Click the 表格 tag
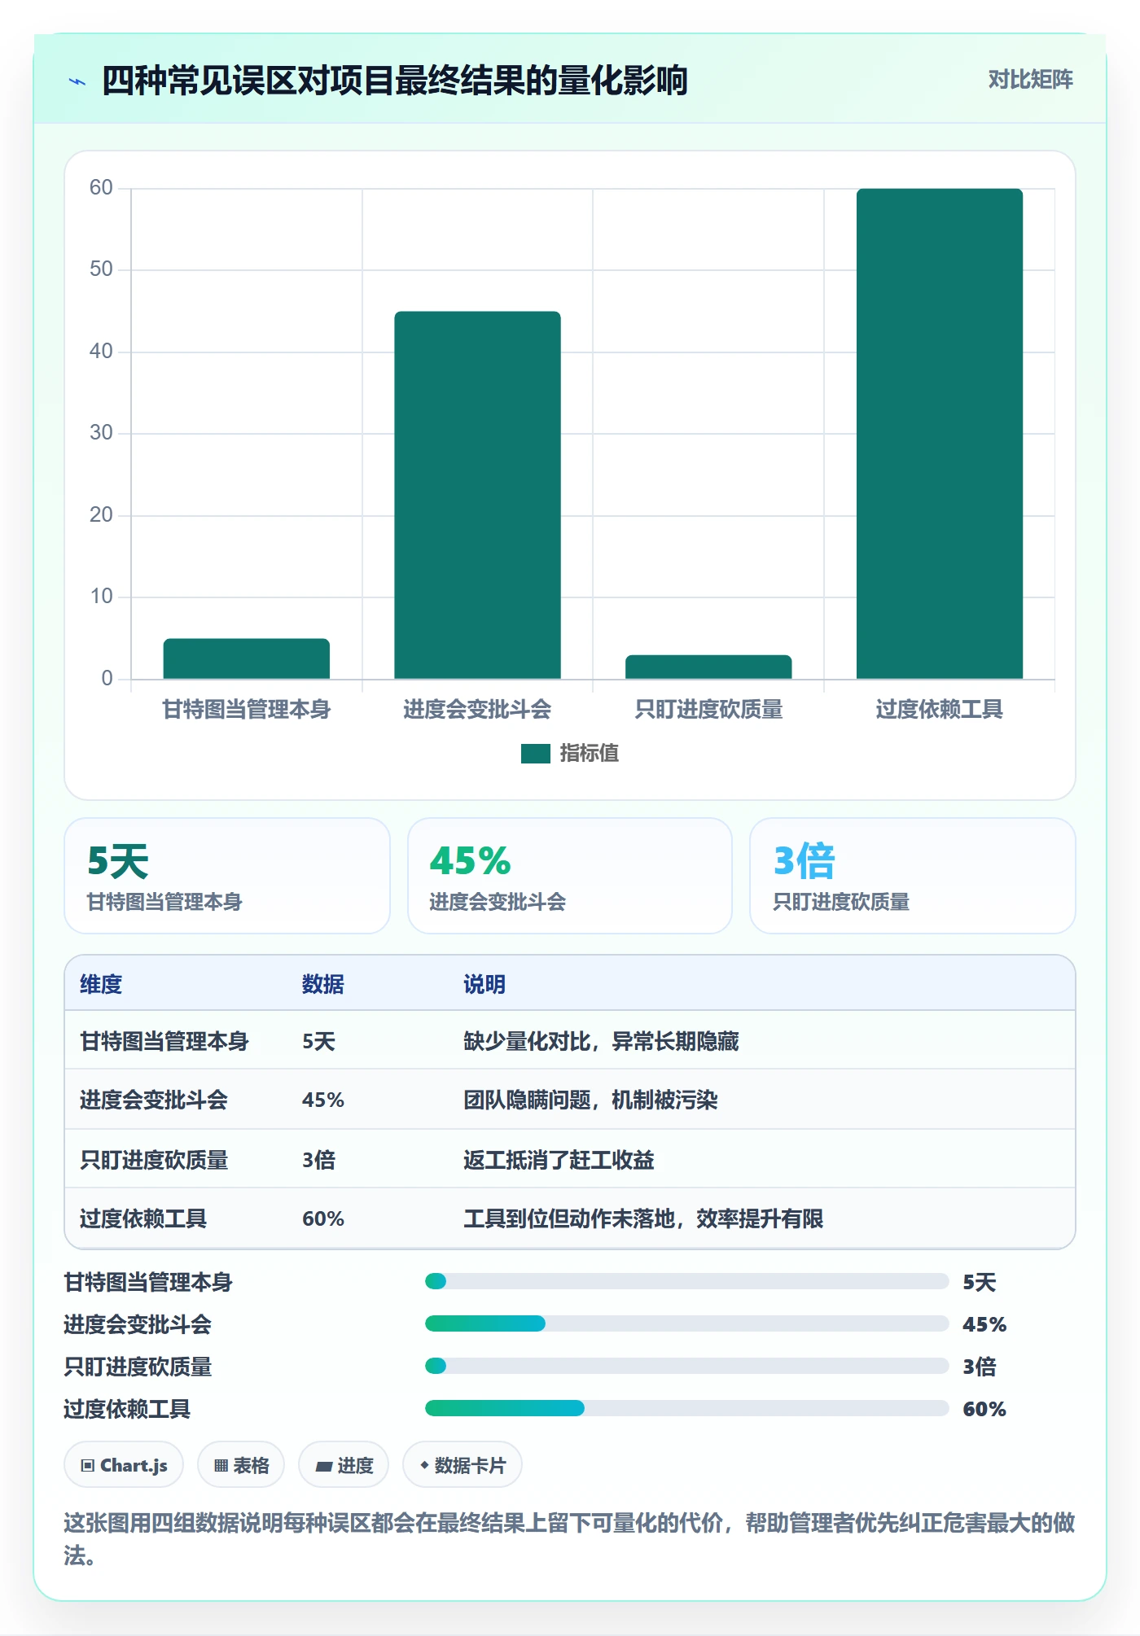1140x1636 pixels. click(x=241, y=1465)
